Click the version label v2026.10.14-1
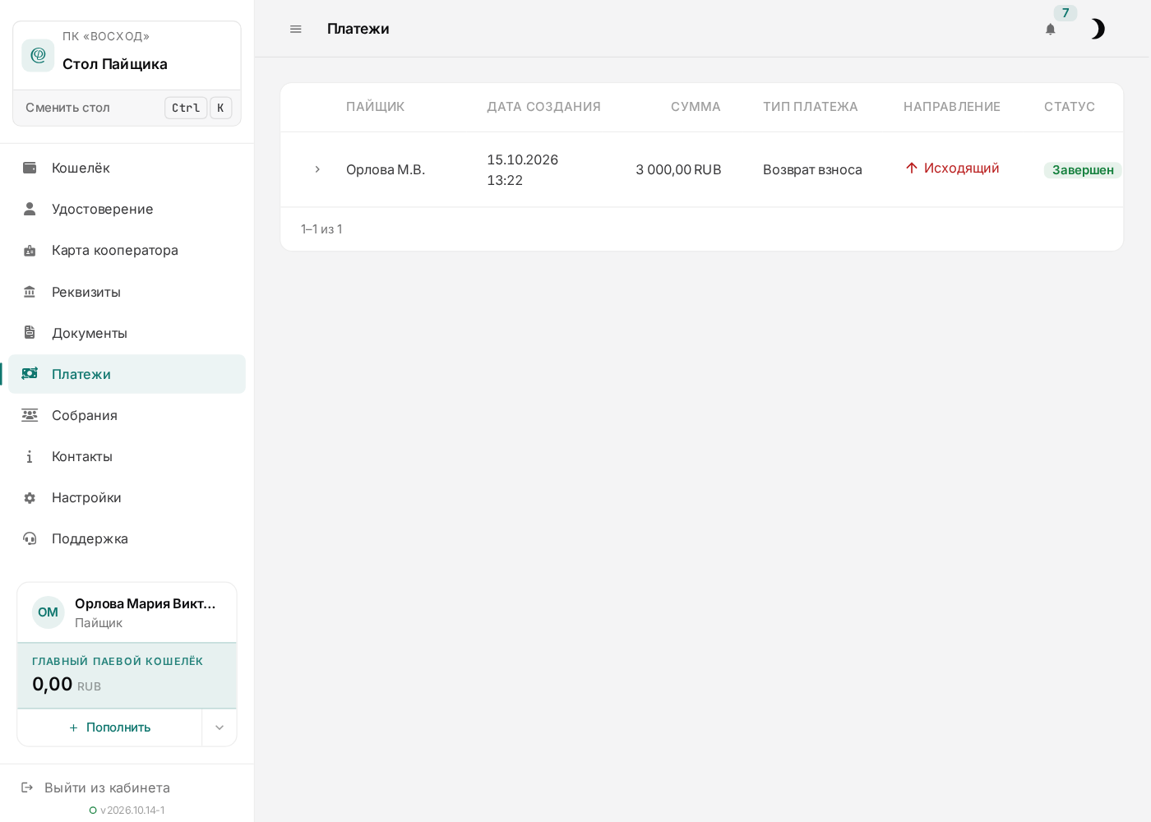Viewport: 1151px width, 822px height. coord(132,810)
